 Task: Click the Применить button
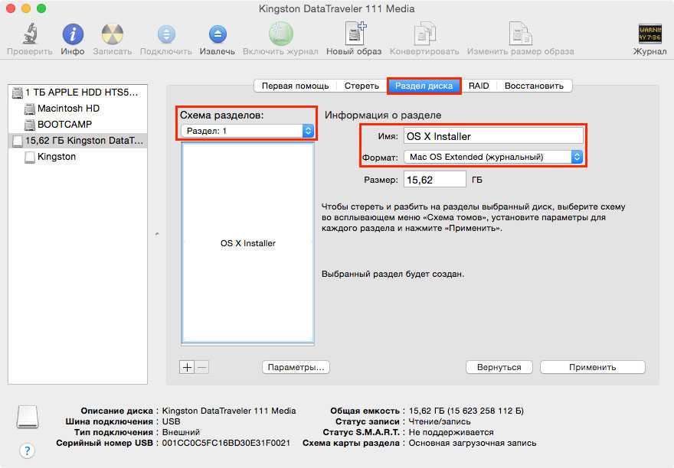tap(593, 368)
